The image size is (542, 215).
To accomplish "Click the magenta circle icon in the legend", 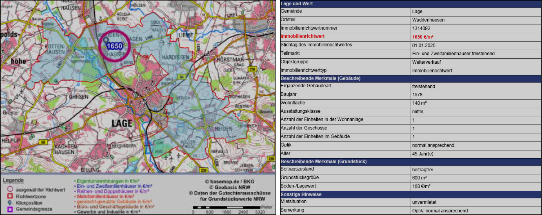I will click(x=10, y=189).
